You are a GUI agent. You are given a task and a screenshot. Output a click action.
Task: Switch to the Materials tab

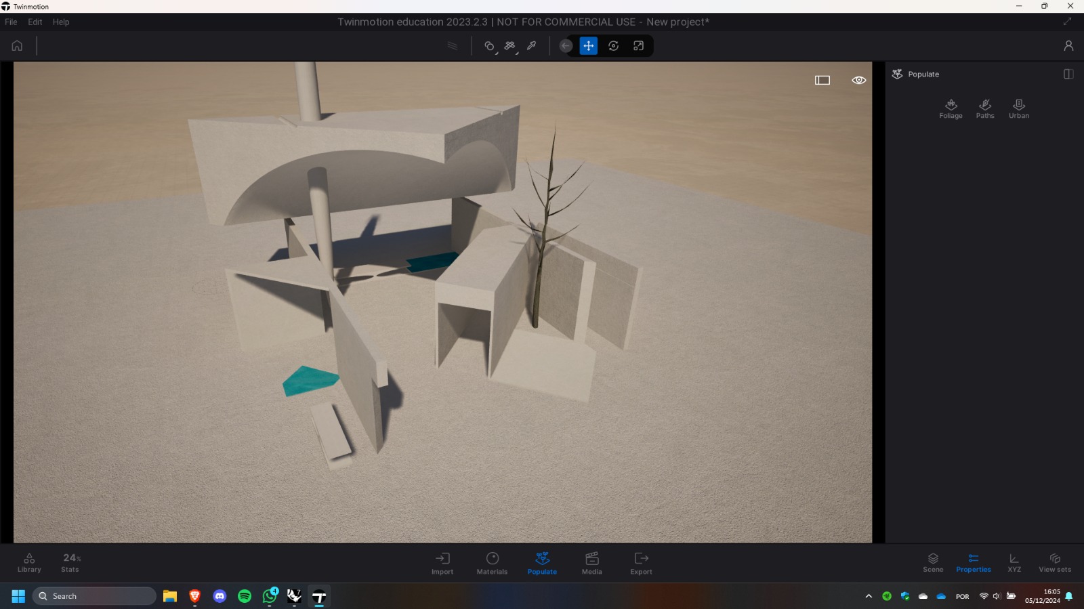(x=493, y=564)
